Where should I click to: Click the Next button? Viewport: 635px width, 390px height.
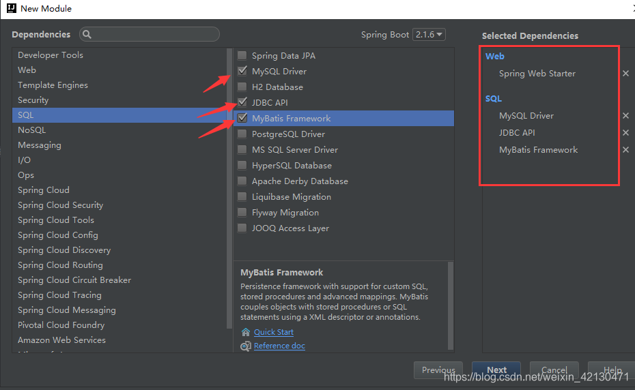pyautogui.click(x=496, y=370)
